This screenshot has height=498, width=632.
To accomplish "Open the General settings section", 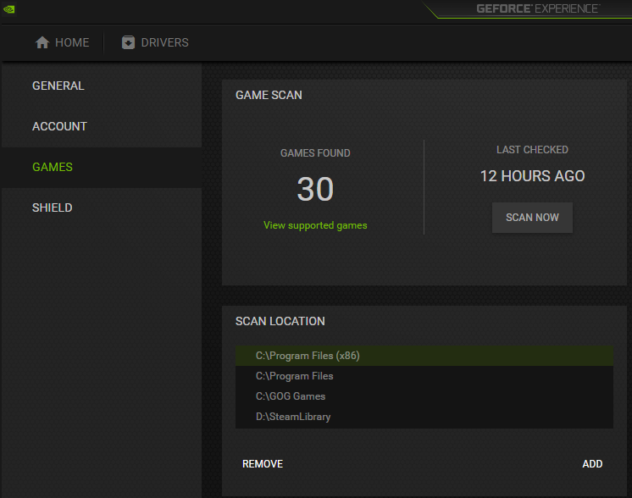I will pos(58,86).
